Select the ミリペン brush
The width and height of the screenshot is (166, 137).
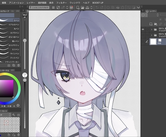(x=10, y=49)
